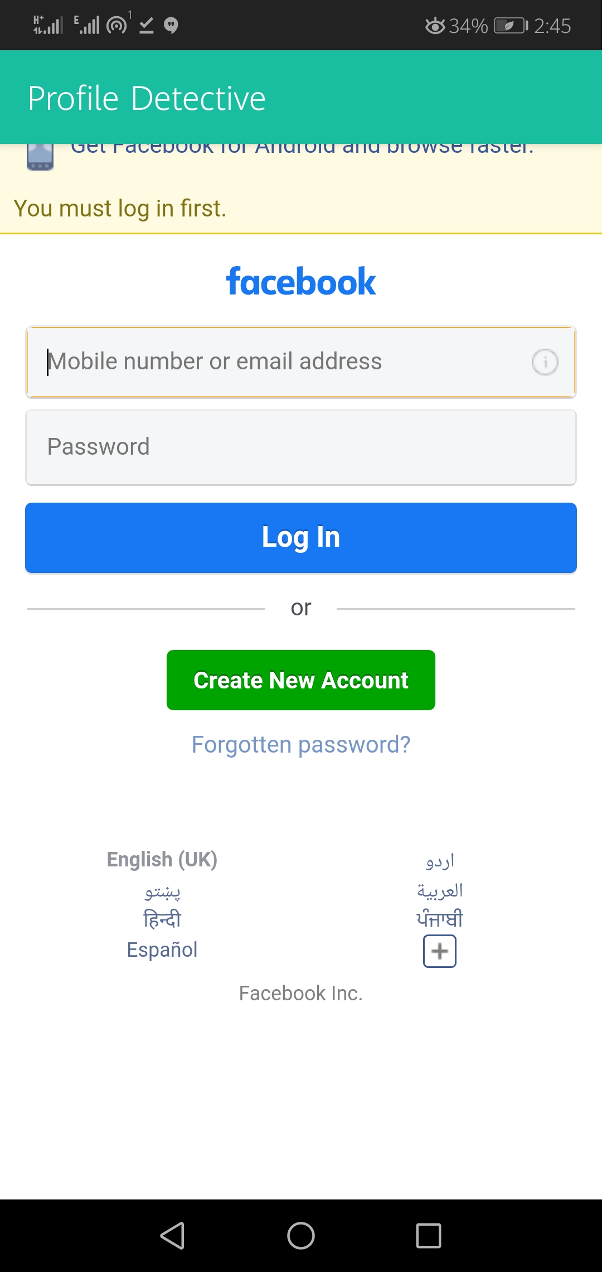Open the Forgotten password link

pos(301,745)
